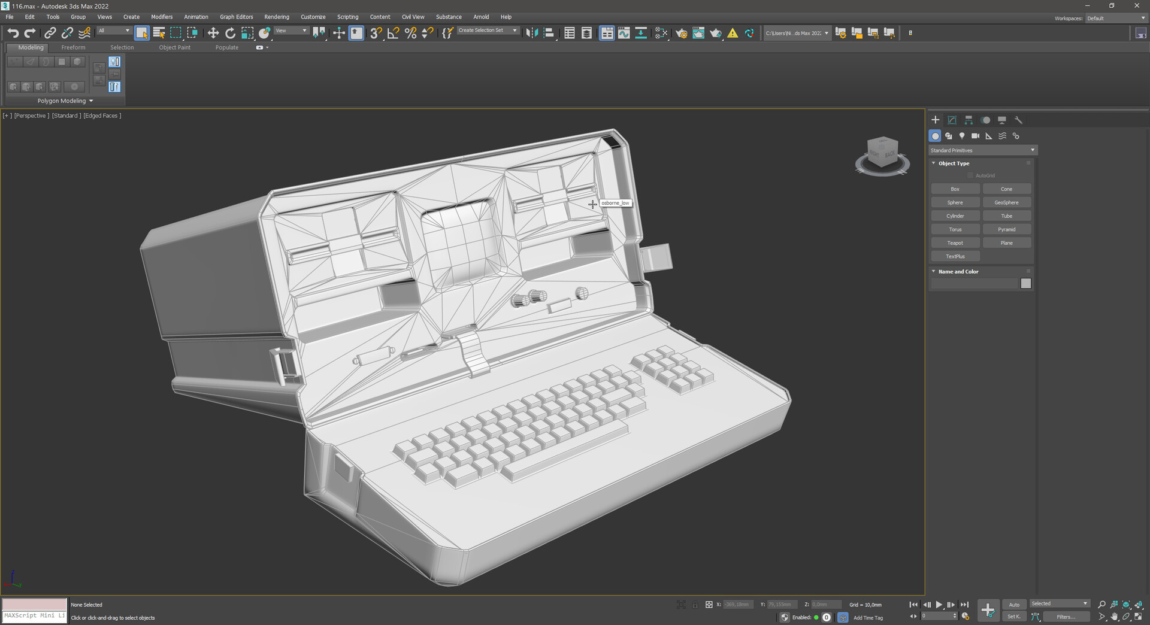1150x625 pixels.
Task: Click the Zoom Extents icon
Action: (1125, 605)
